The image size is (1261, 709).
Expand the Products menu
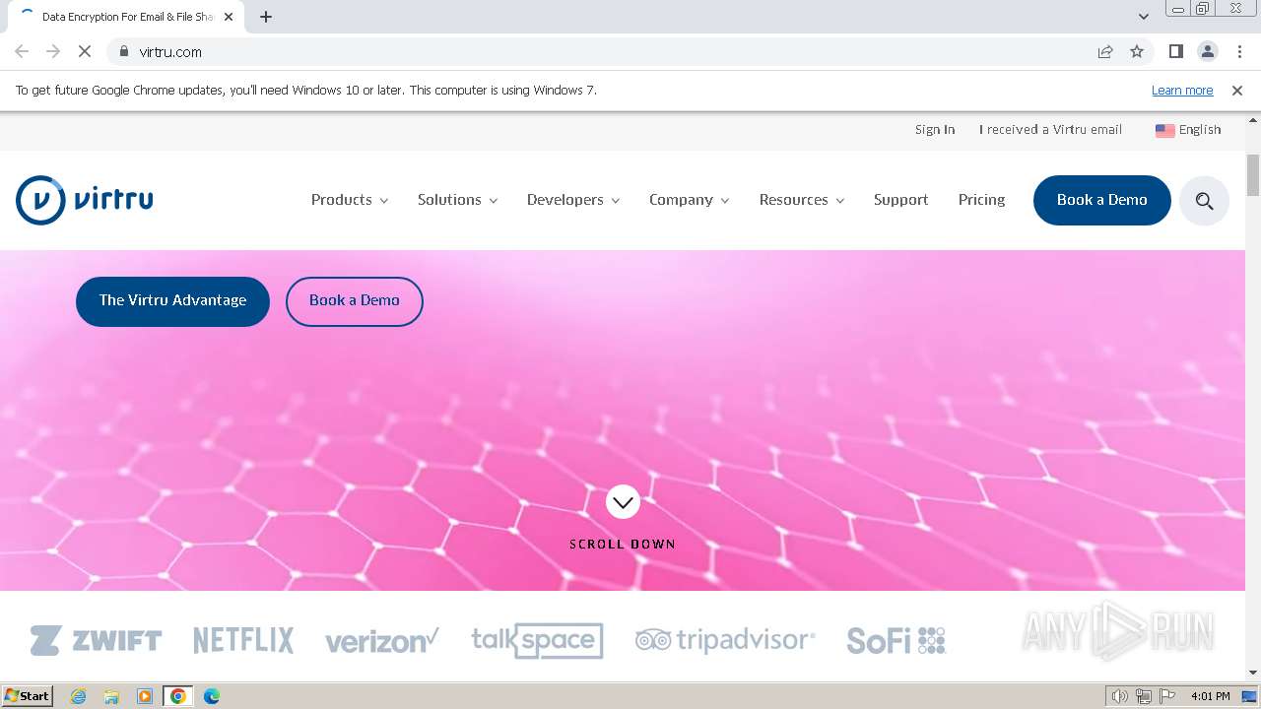click(x=350, y=200)
